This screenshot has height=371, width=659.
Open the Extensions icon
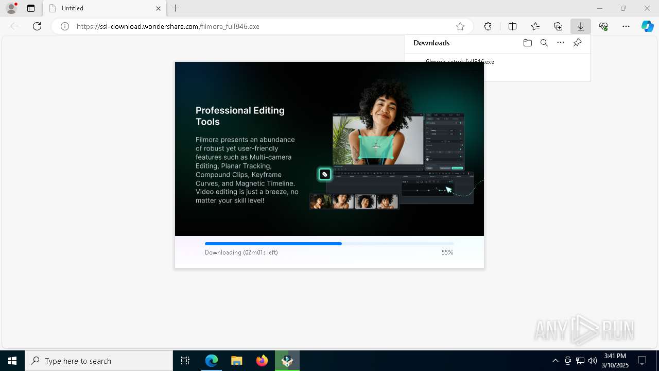coord(488,26)
